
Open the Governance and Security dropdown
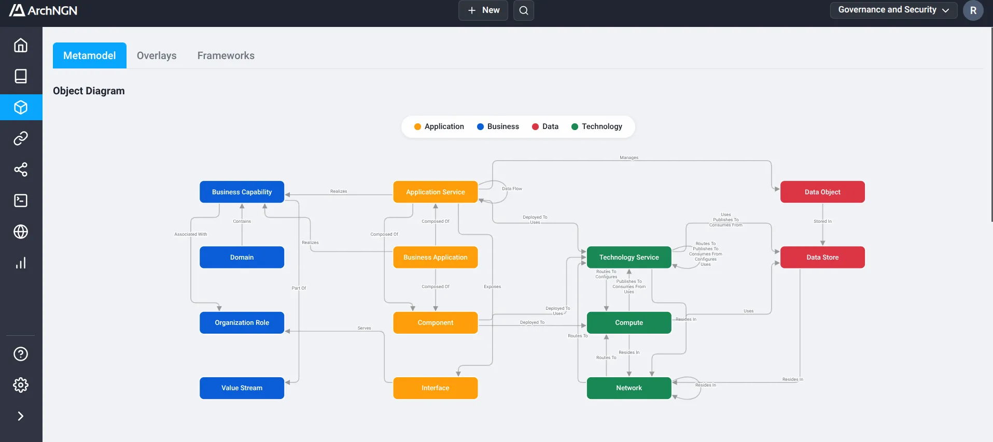(x=893, y=10)
